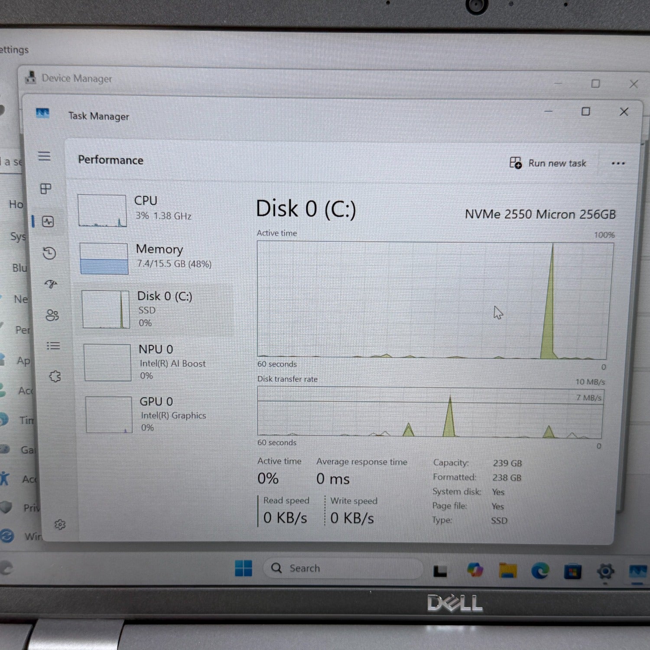650x650 pixels.
Task: Open the Processes view in Task Manager
Action: click(45, 188)
